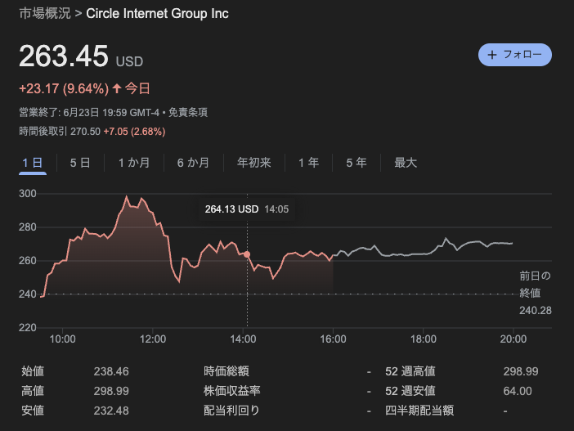Click the plus icon in フォロー button
The image size is (574, 431).
click(492, 55)
